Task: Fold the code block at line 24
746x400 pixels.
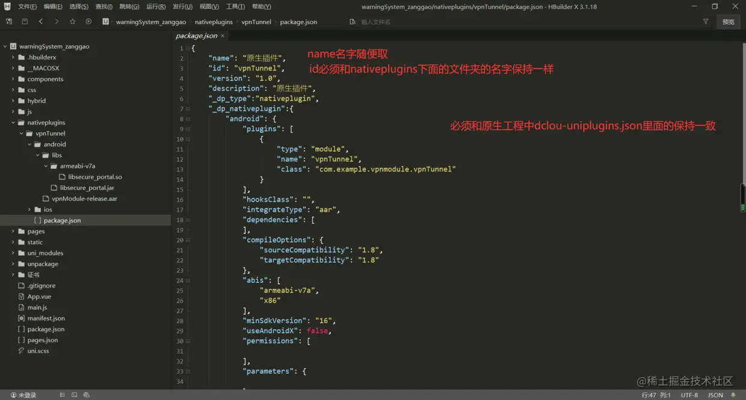Action: coord(188,280)
